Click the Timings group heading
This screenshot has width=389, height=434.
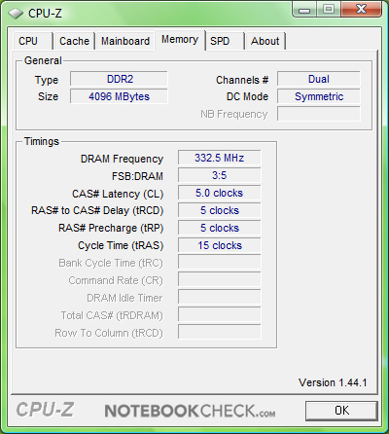pyautogui.click(x=42, y=141)
